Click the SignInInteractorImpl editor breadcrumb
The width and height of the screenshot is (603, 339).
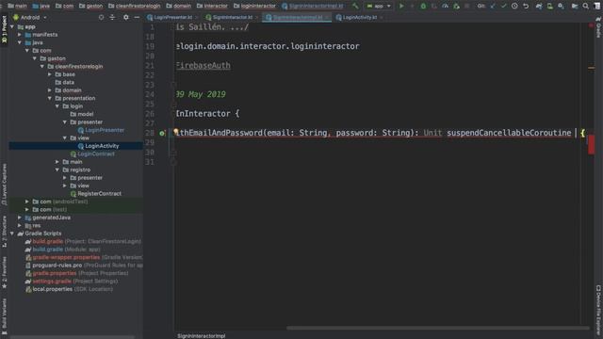(201, 336)
